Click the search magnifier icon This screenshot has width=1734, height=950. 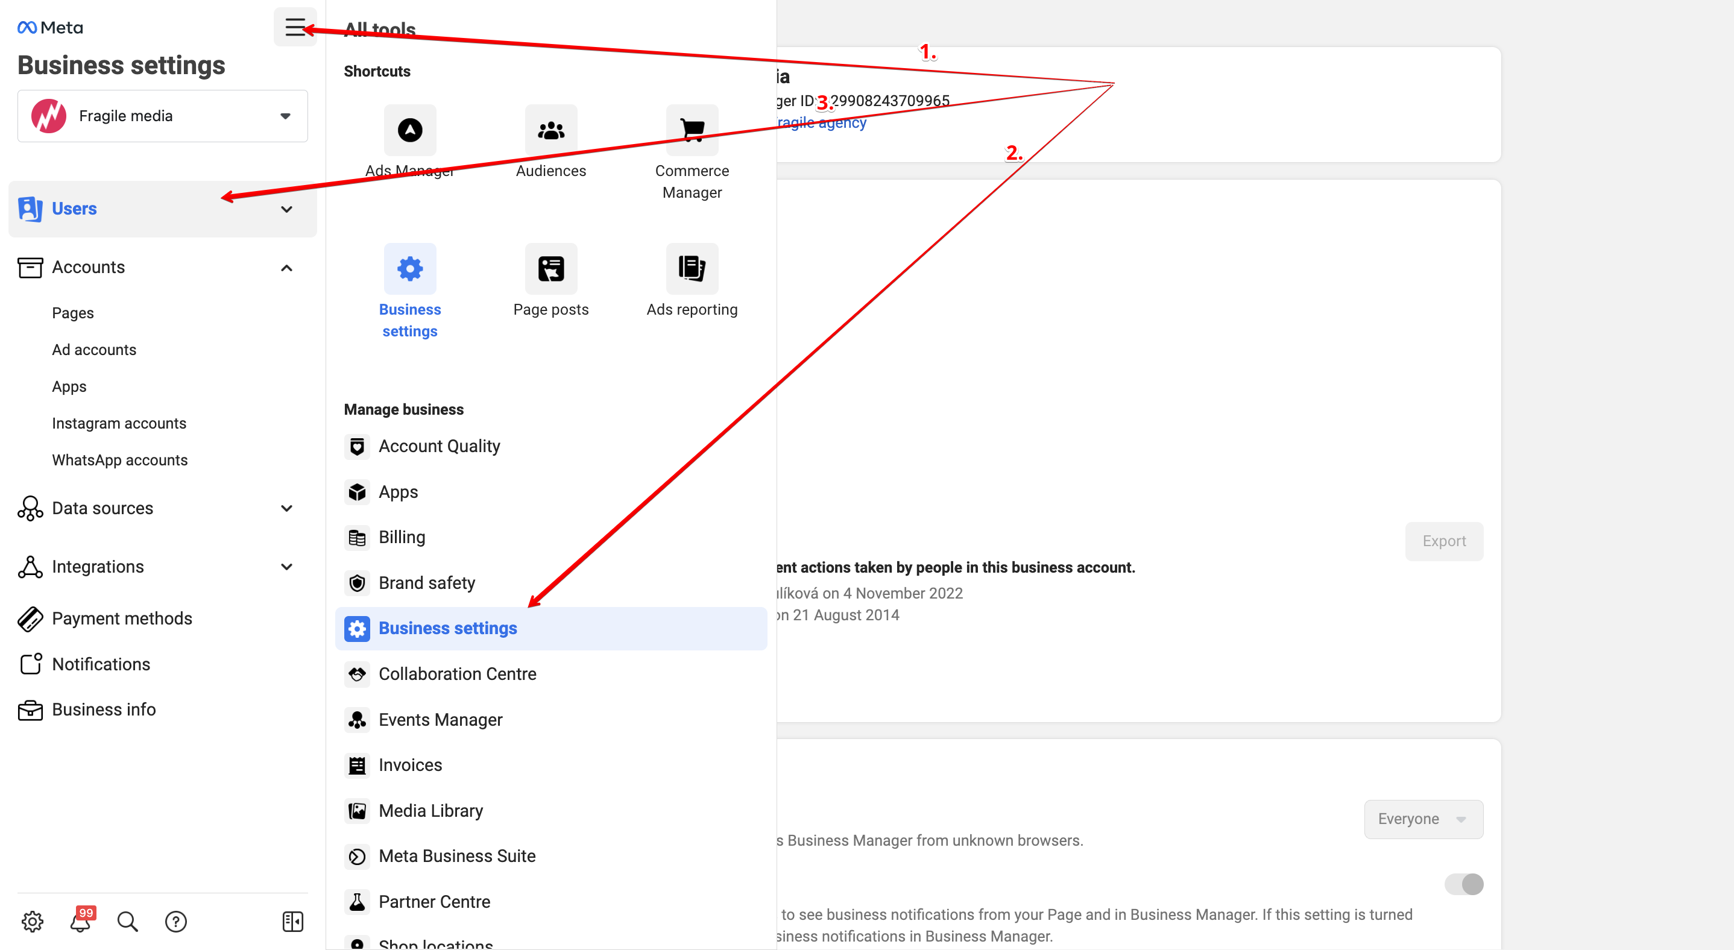(x=127, y=921)
